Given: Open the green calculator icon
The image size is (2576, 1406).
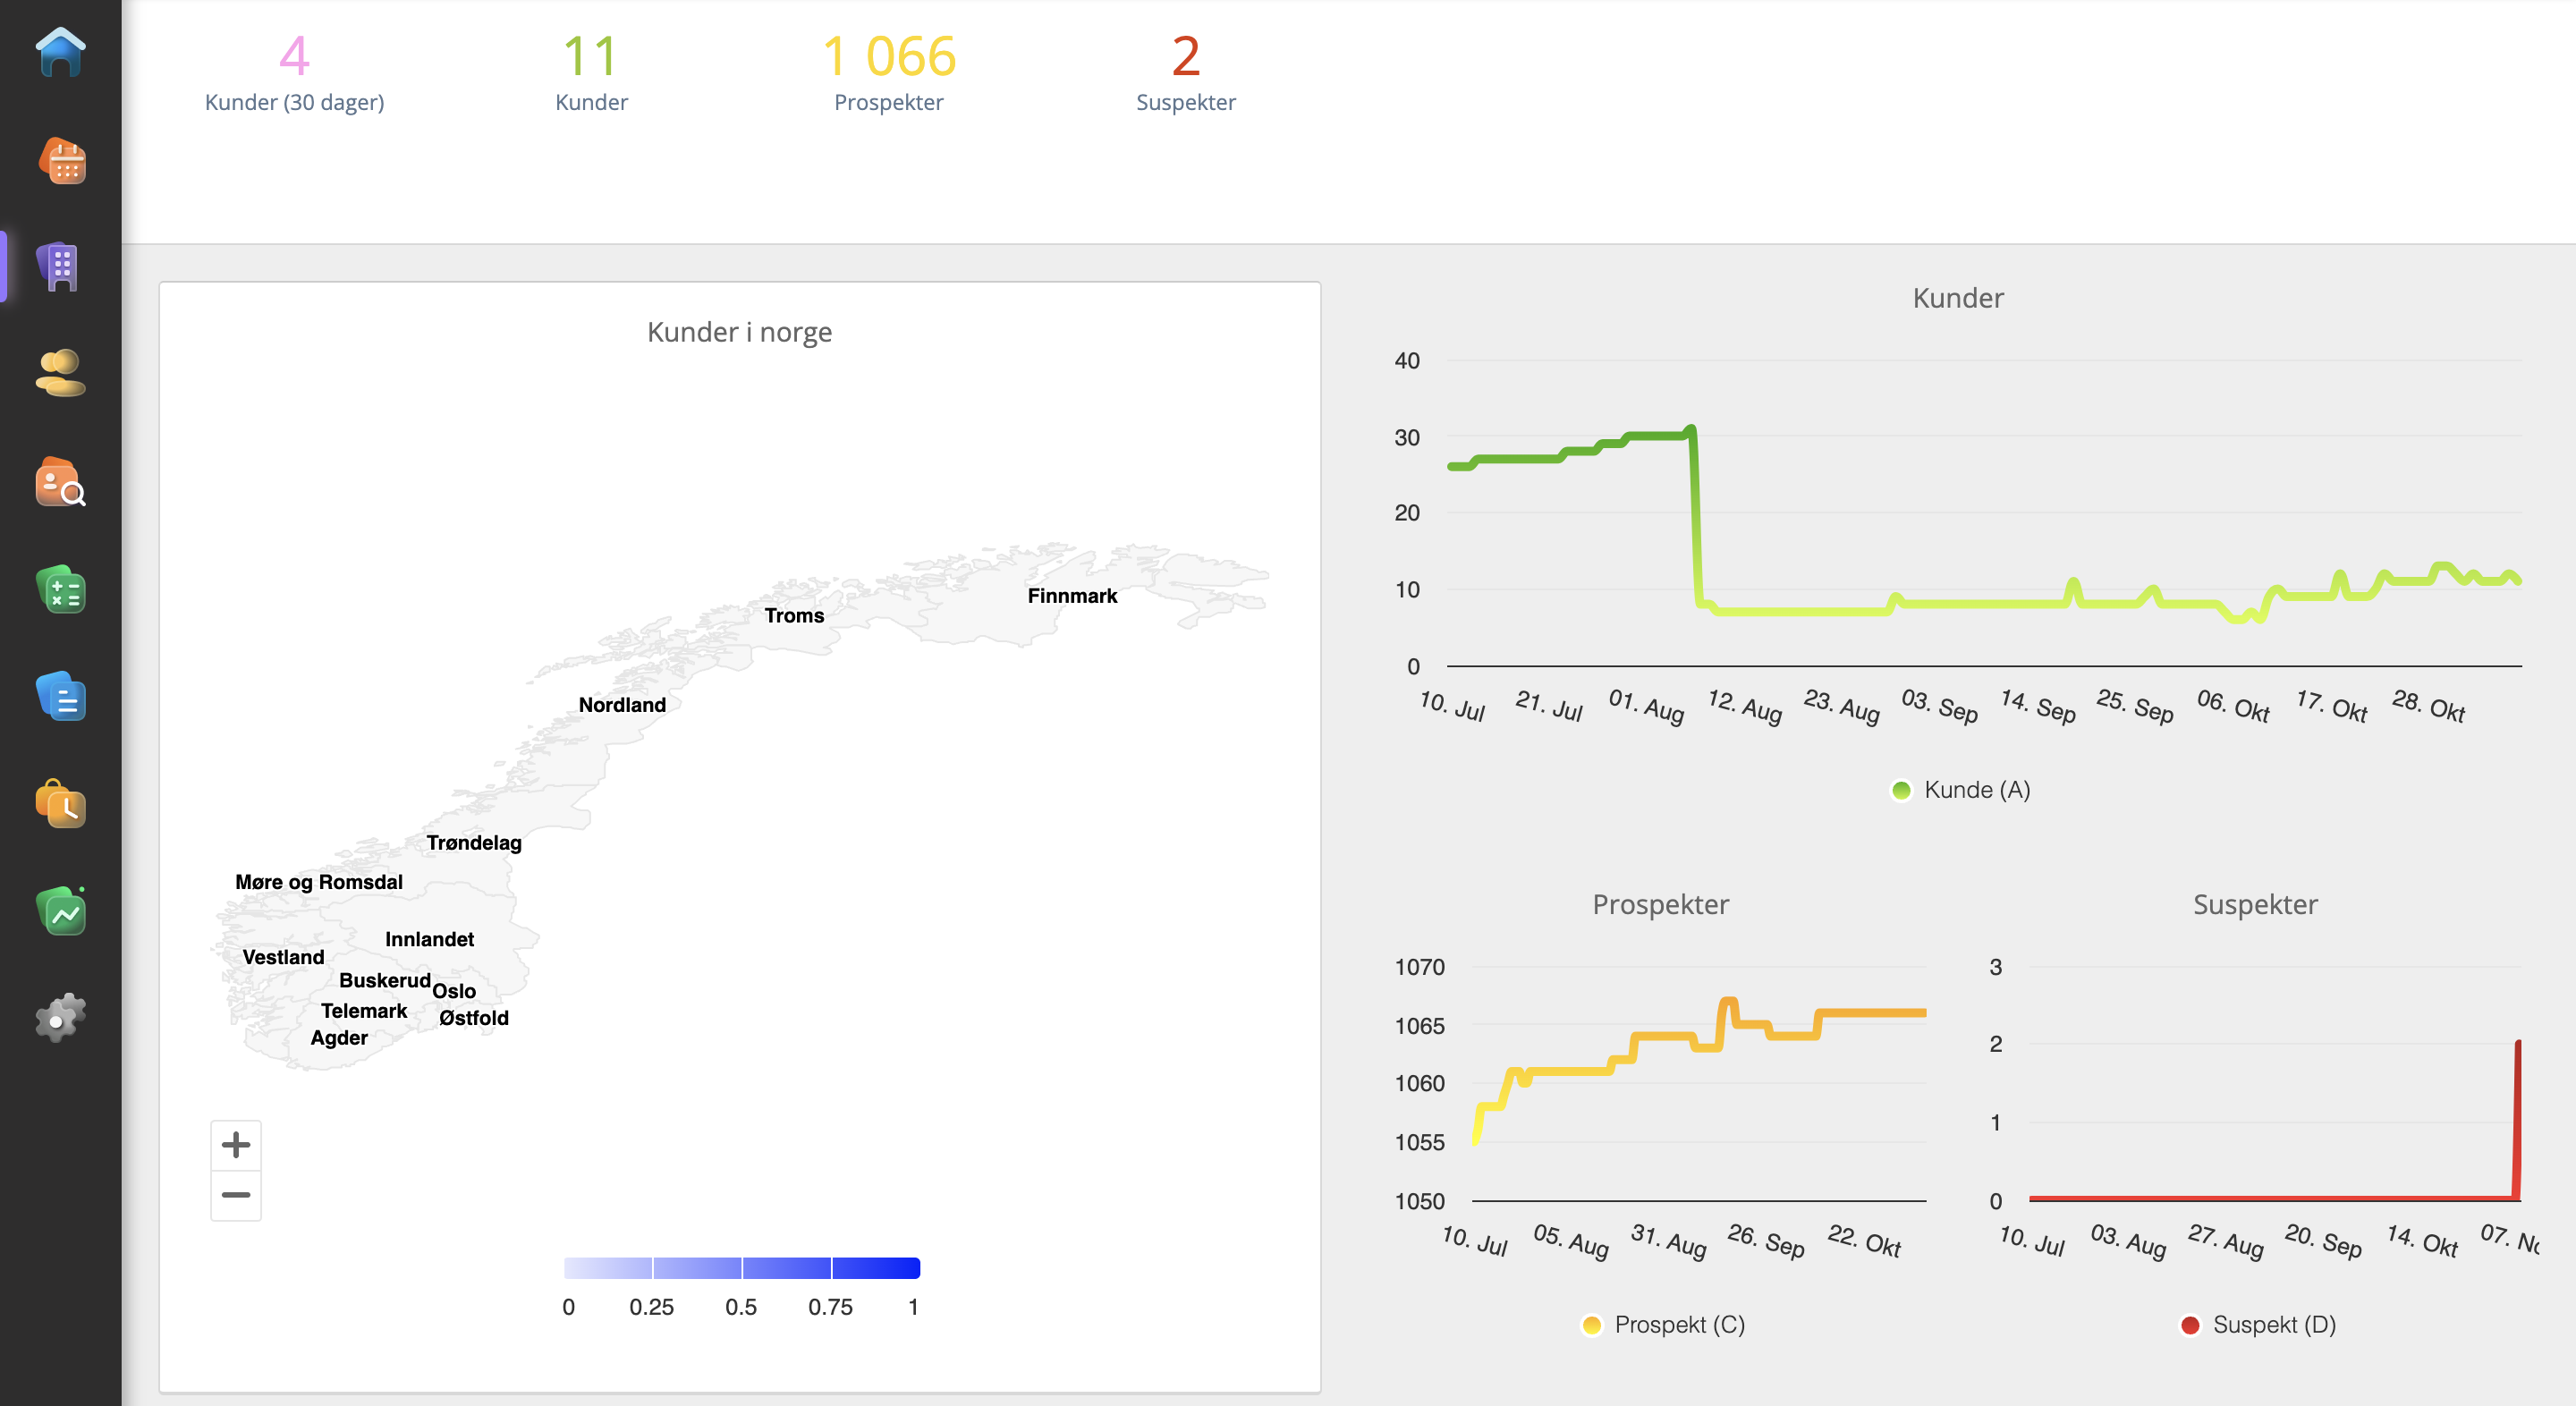Looking at the screenshot, I should click(61, 589).
